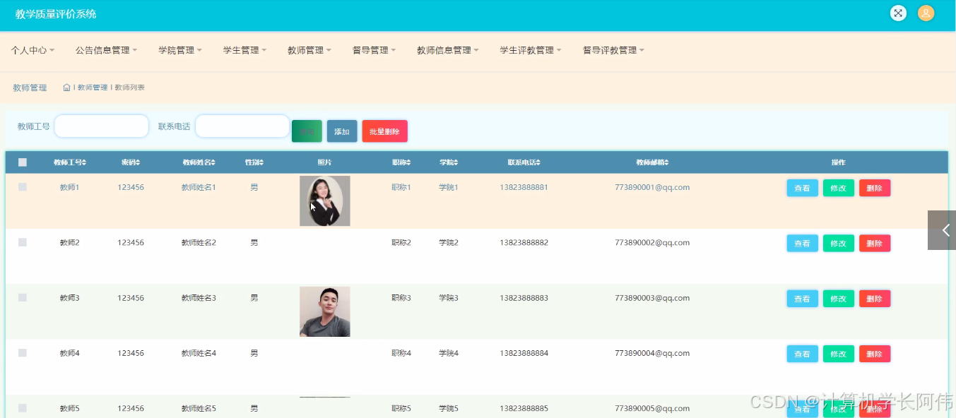The image size is (956, 418).
Task: Open the 督导管理 dropdown menu
Action: tap(374, 50)
